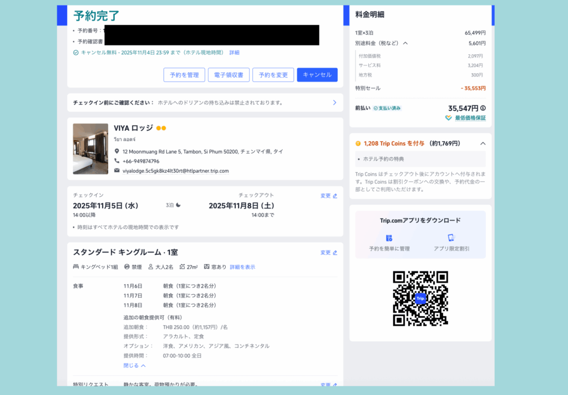The width and height of the screenshot is (568, 395).
Task: Collapse meal details with 閉じる
Action: pyautogui.click(x=135, y=366)
